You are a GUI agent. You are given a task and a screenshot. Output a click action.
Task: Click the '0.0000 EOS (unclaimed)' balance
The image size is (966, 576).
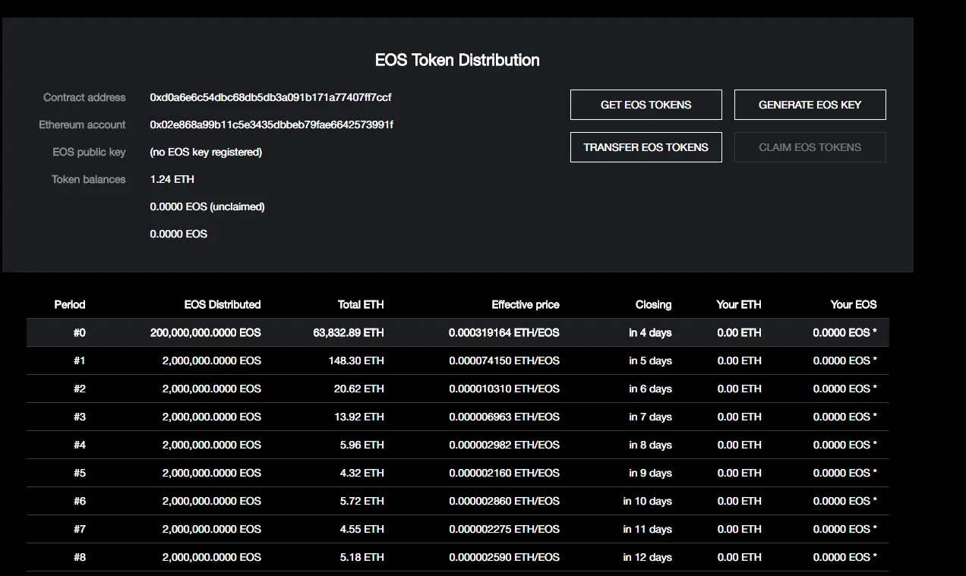click(x=207, y=206)
